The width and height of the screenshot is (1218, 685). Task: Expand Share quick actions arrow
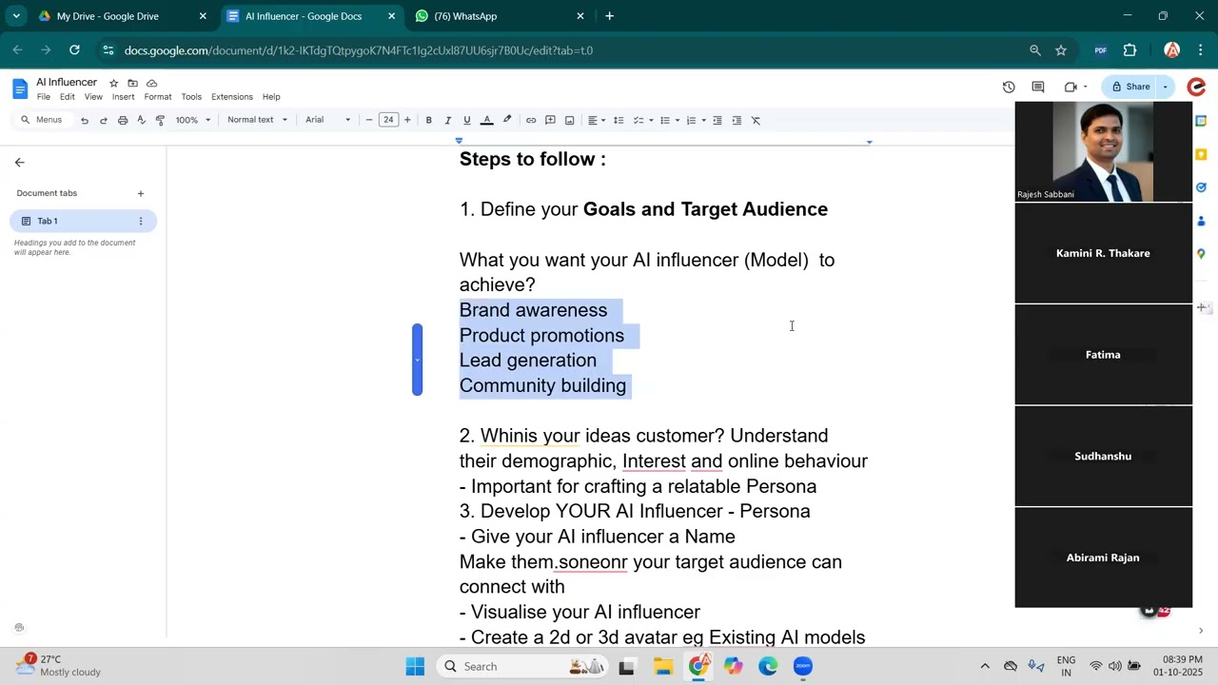coord(1166,87)
